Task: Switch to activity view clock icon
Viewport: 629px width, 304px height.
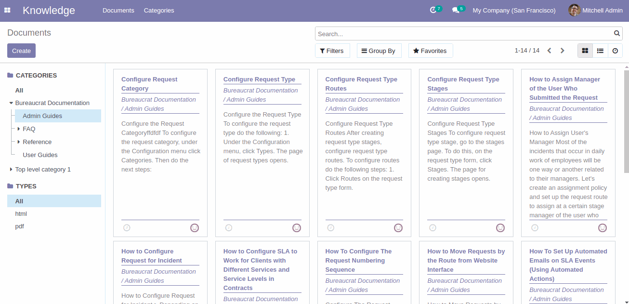Action: tap(615, 51)
